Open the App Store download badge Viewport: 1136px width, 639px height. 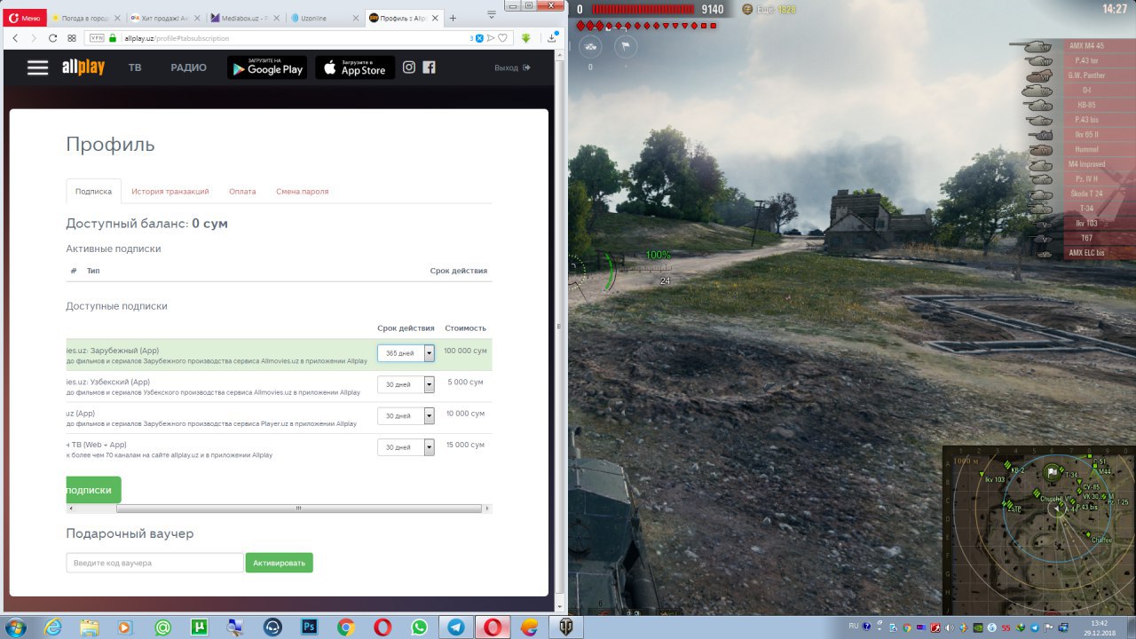356,67
